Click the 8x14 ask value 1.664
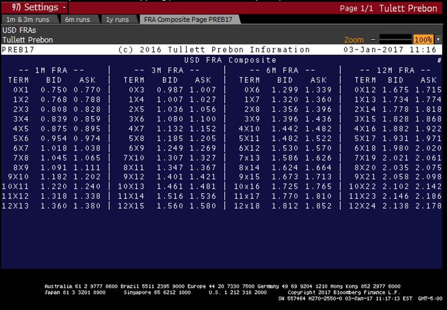This screenshot has width=447, height=310. [x=318, y=167]
